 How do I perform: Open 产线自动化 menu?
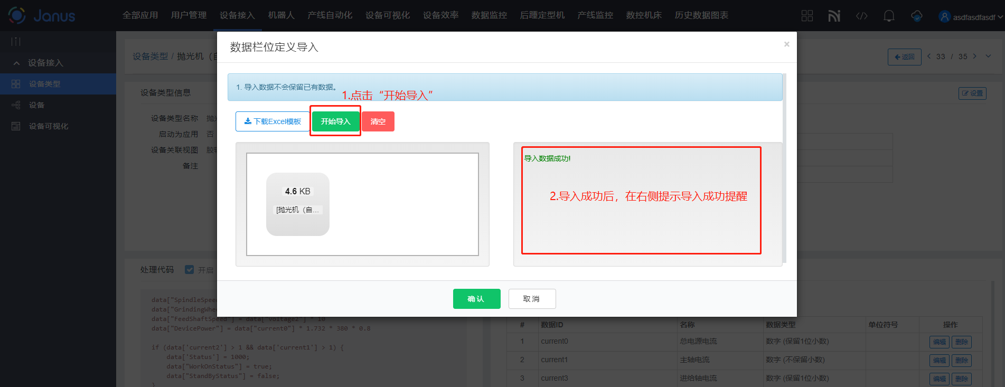click(x=330, y=15)
